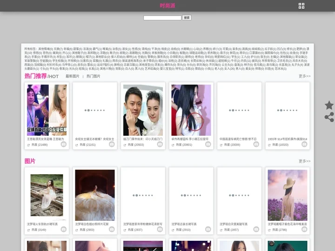335x251 pixels.
Task: Click camera icon on card with 热度 (2837)
Action: tap(160, 229)
